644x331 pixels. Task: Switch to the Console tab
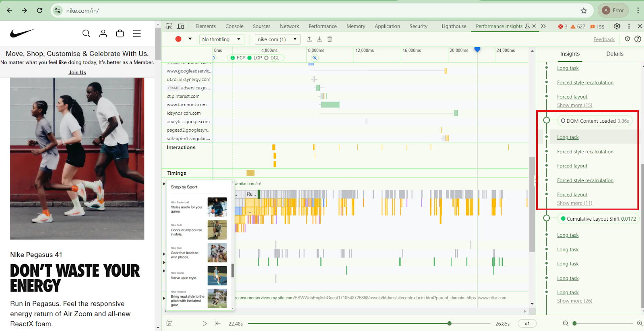pyautogui.click(x=234, y=26)
